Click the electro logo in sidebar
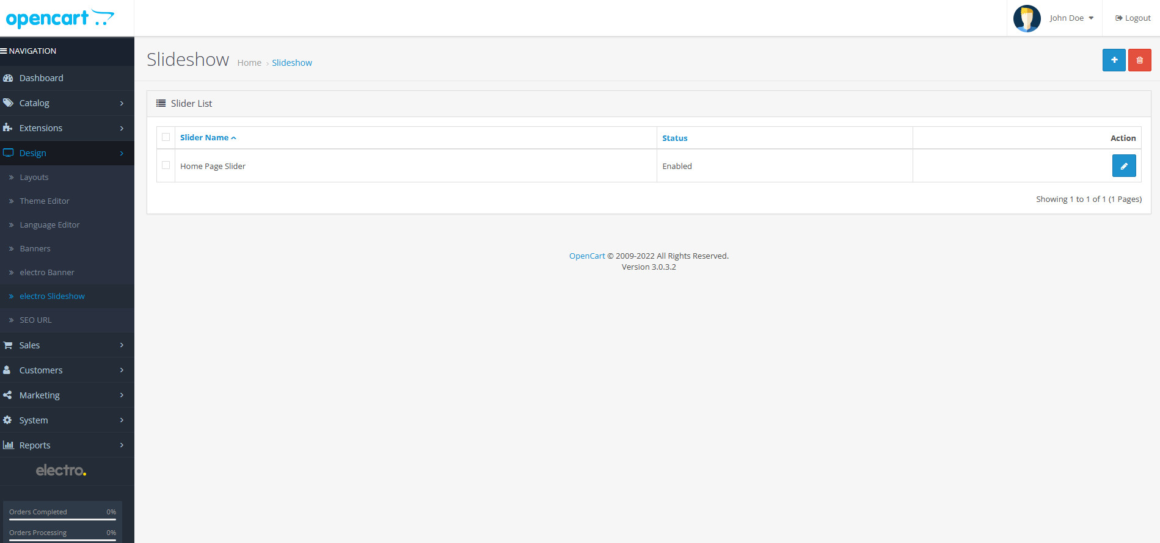Viewport: 1160px width, 543px height. [61, 470]
